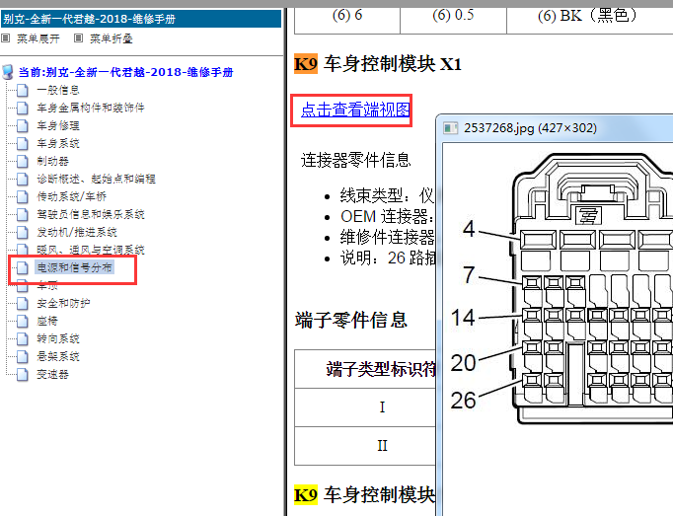
Task: Click the page icon next to 诊断概述、起始点和编程
Action: [23, 179]
